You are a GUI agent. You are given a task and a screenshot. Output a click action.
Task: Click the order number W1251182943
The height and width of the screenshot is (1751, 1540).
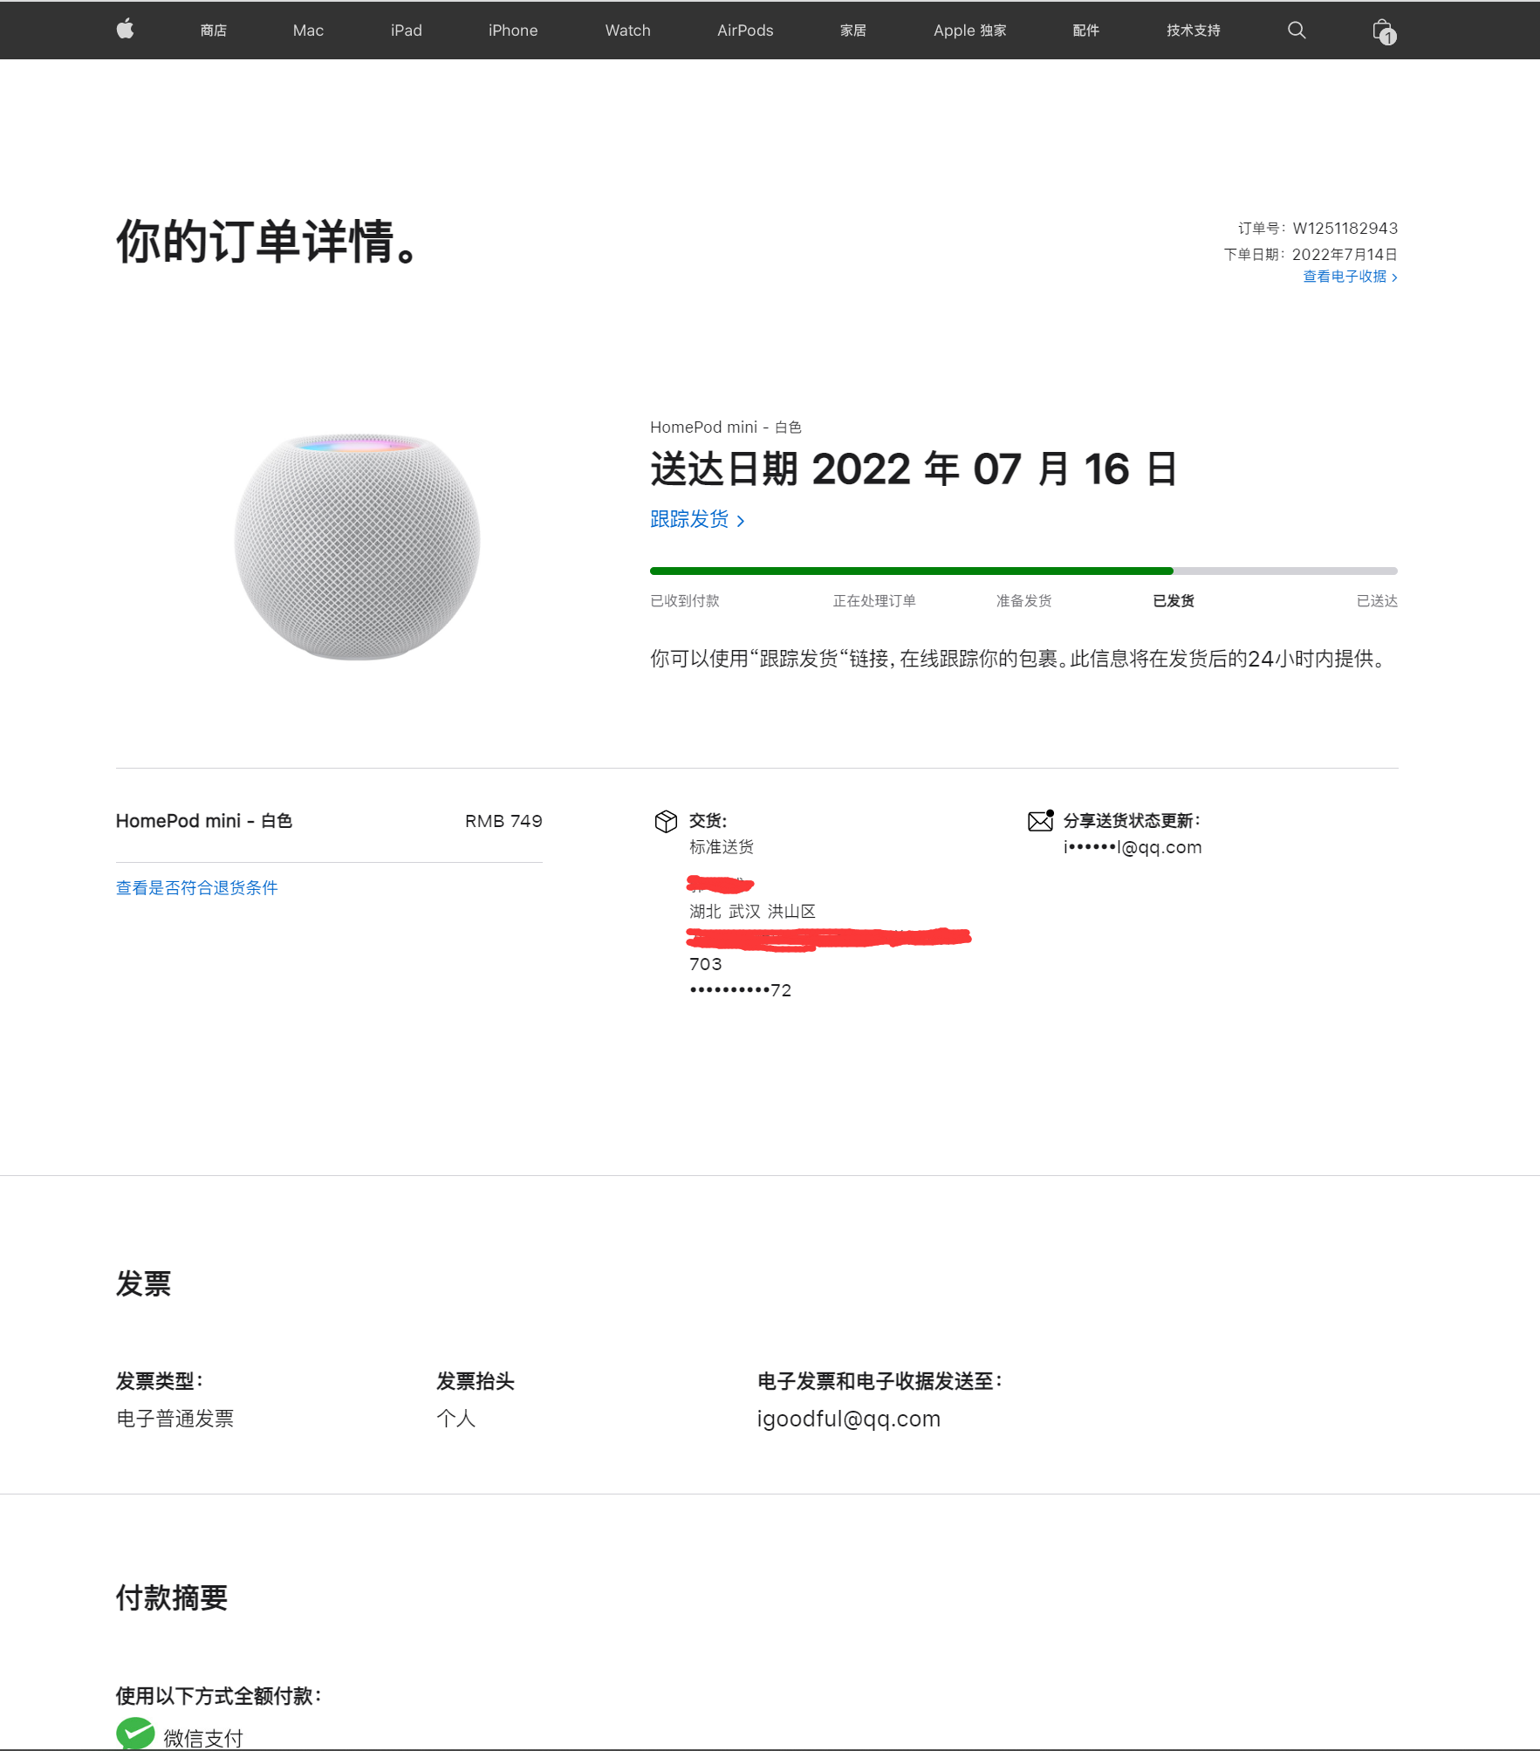[1345, 229]
